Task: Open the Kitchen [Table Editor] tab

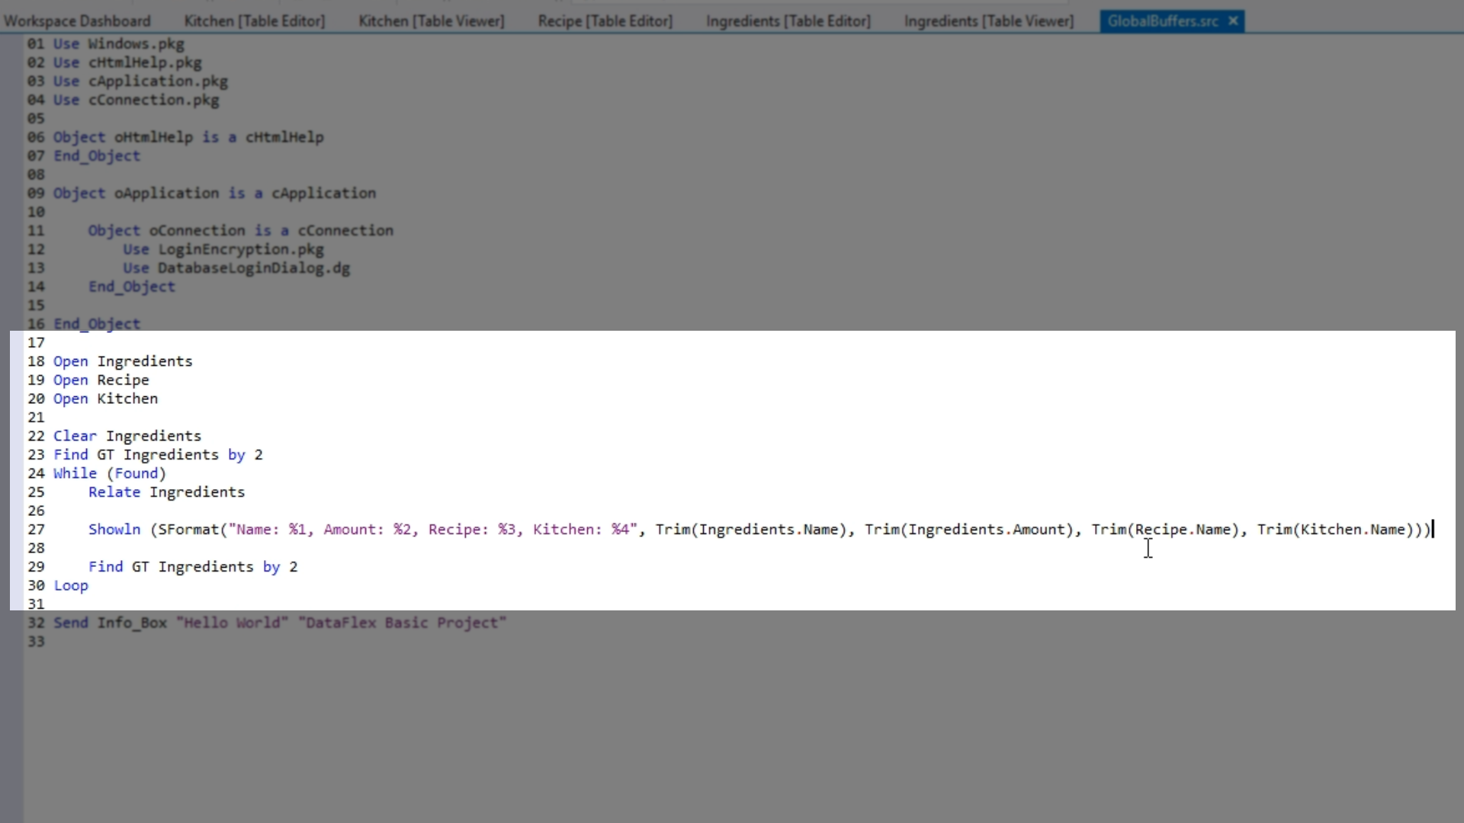Action: pyautogui.click(x=254, y=21)
